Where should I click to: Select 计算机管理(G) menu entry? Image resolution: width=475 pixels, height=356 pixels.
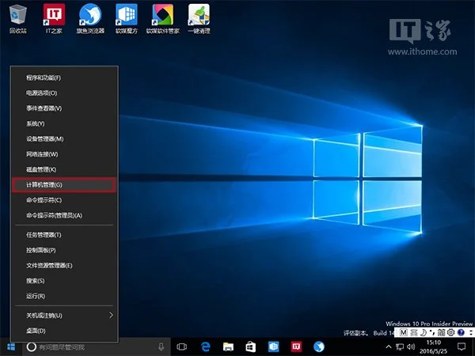point(64,184)
